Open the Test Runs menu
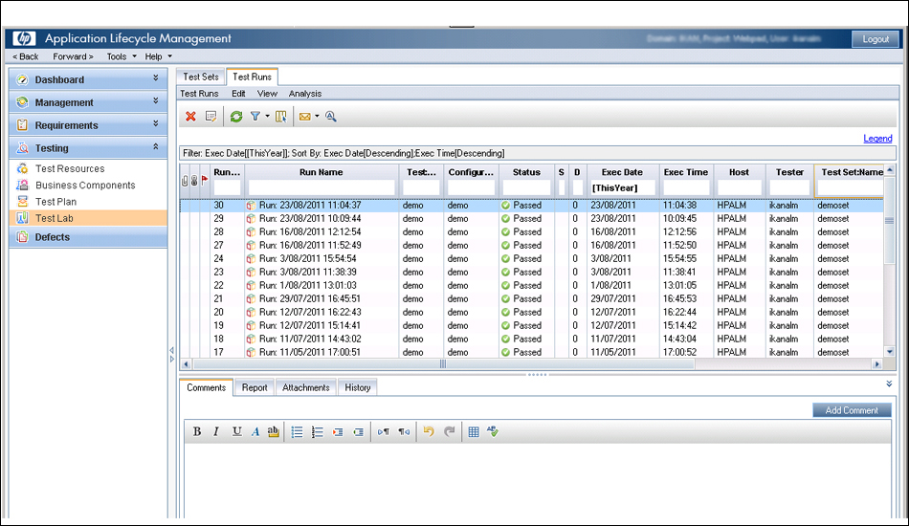 [x=199, y=94]
